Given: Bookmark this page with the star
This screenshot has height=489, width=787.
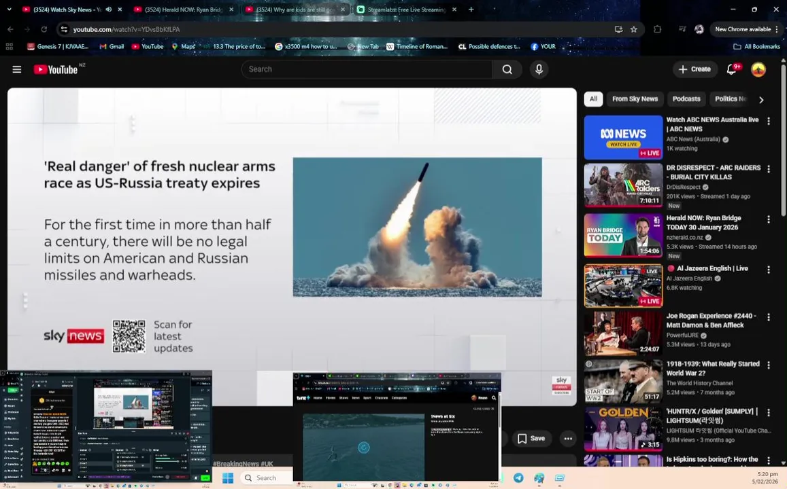Looking at the screenshot, I should 634,29.
